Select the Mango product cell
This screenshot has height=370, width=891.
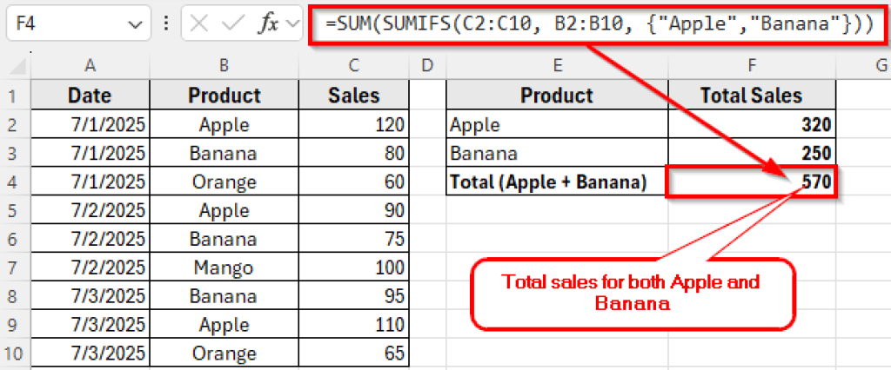(224, 268)
